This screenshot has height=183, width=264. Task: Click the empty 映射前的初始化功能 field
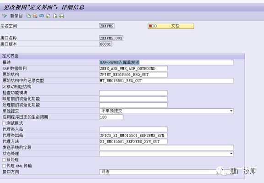pos(133,99)
